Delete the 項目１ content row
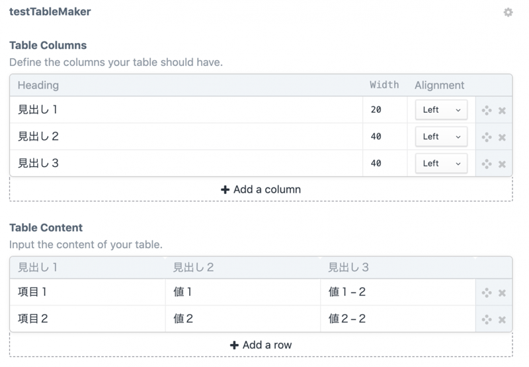The width and height of the screenshot is (529, 367). (502, 293)
